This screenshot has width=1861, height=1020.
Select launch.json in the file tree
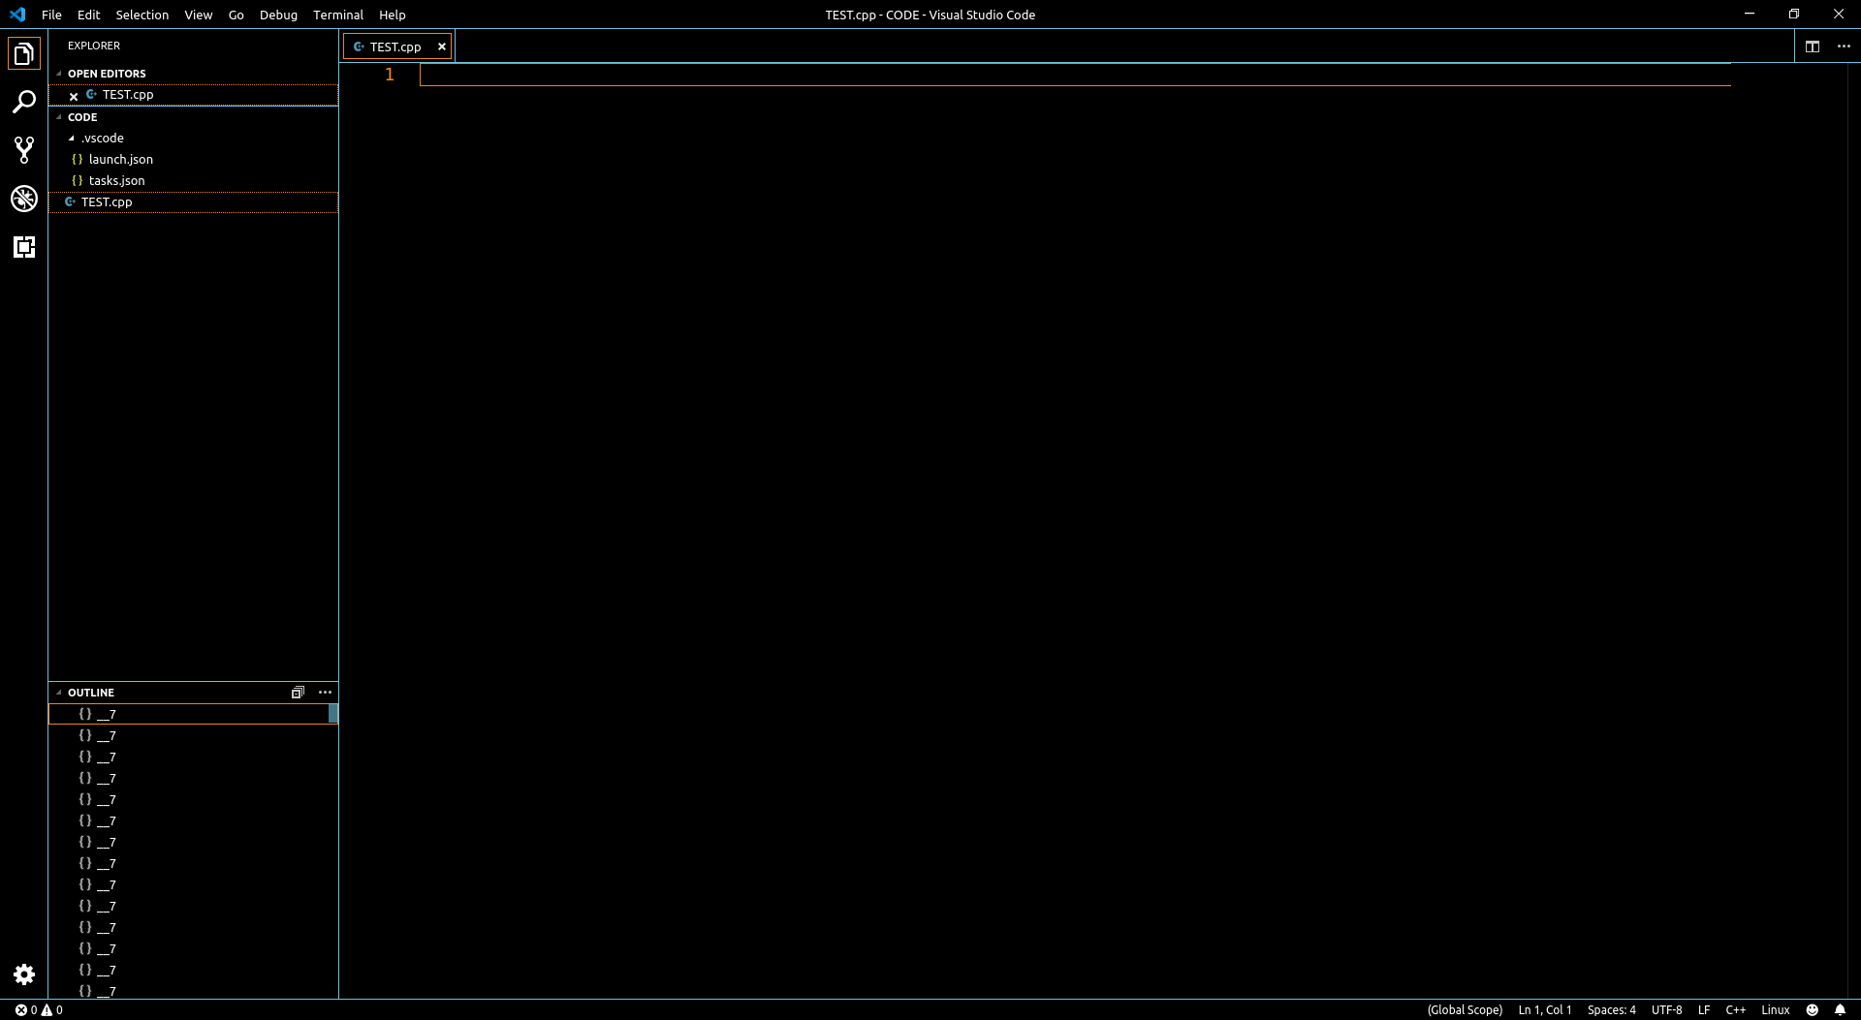pyautogui.click(x=120, y=159)
